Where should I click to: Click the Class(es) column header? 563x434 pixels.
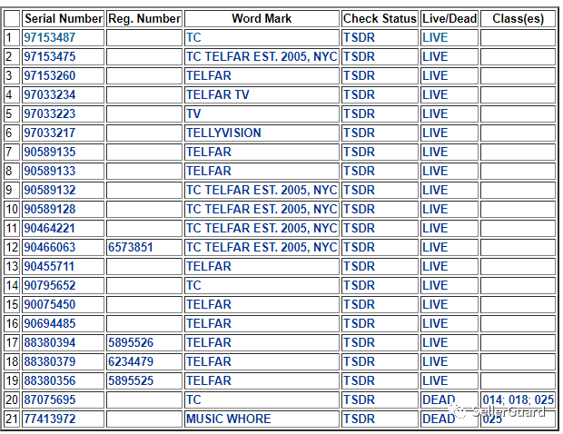coord(519,18)
